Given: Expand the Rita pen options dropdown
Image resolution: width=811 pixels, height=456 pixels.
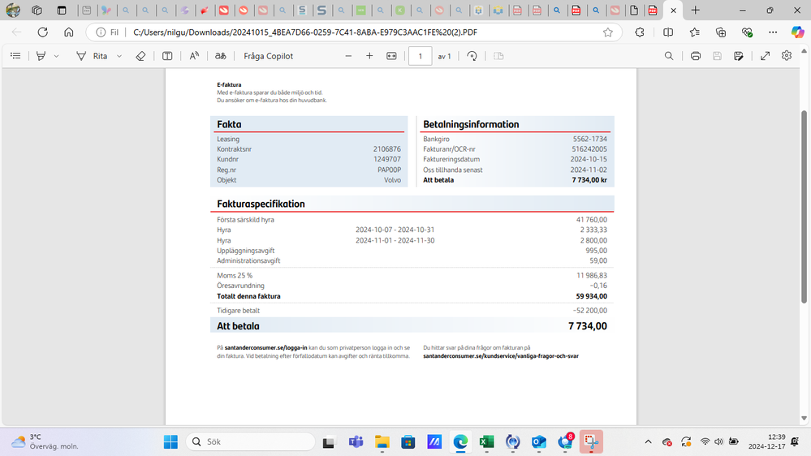Looking at the screenshot, I should point(119,56).
